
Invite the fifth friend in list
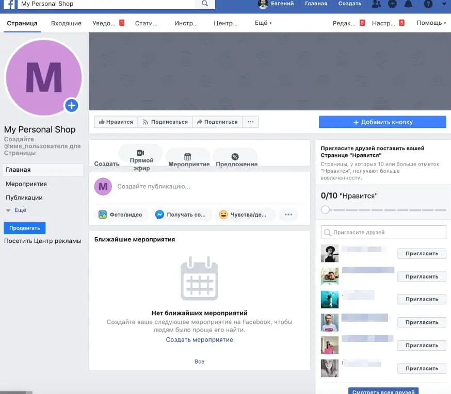point(422,345)
